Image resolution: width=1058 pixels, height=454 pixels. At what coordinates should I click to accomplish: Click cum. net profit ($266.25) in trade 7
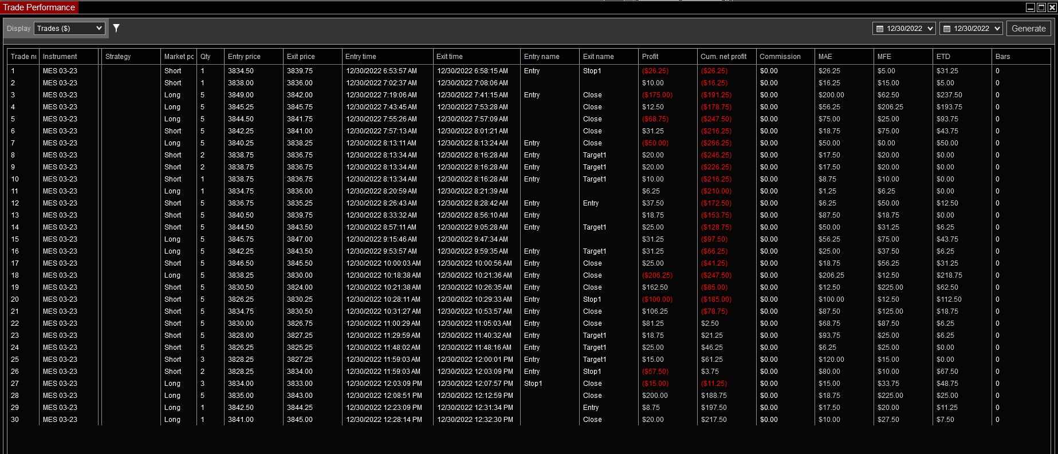click(716, 143)
